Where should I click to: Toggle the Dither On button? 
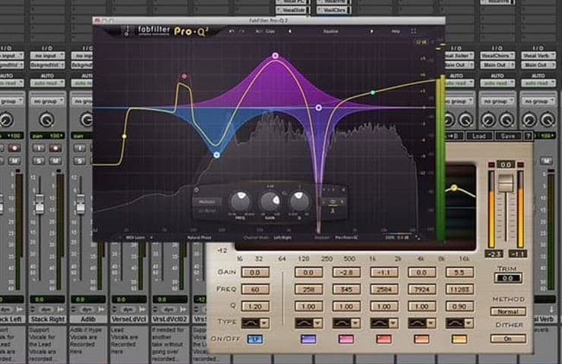[x=508, y=338]
